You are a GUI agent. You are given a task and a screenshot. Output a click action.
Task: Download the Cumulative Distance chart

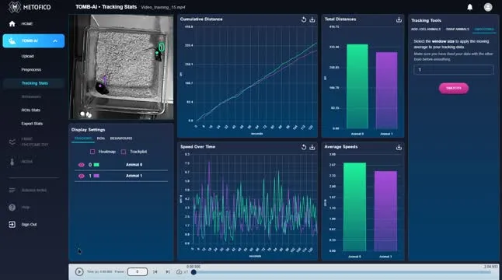point(312,19)
